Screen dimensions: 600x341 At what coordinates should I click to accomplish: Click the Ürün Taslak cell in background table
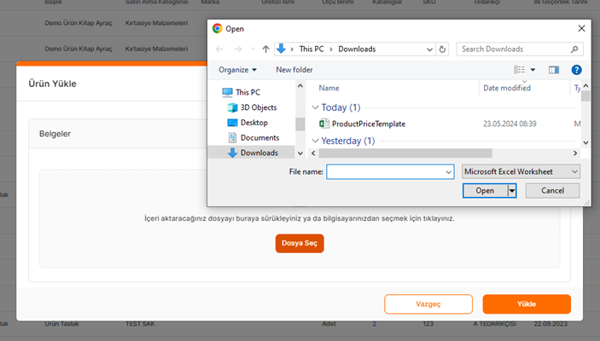tap(61, 324)
